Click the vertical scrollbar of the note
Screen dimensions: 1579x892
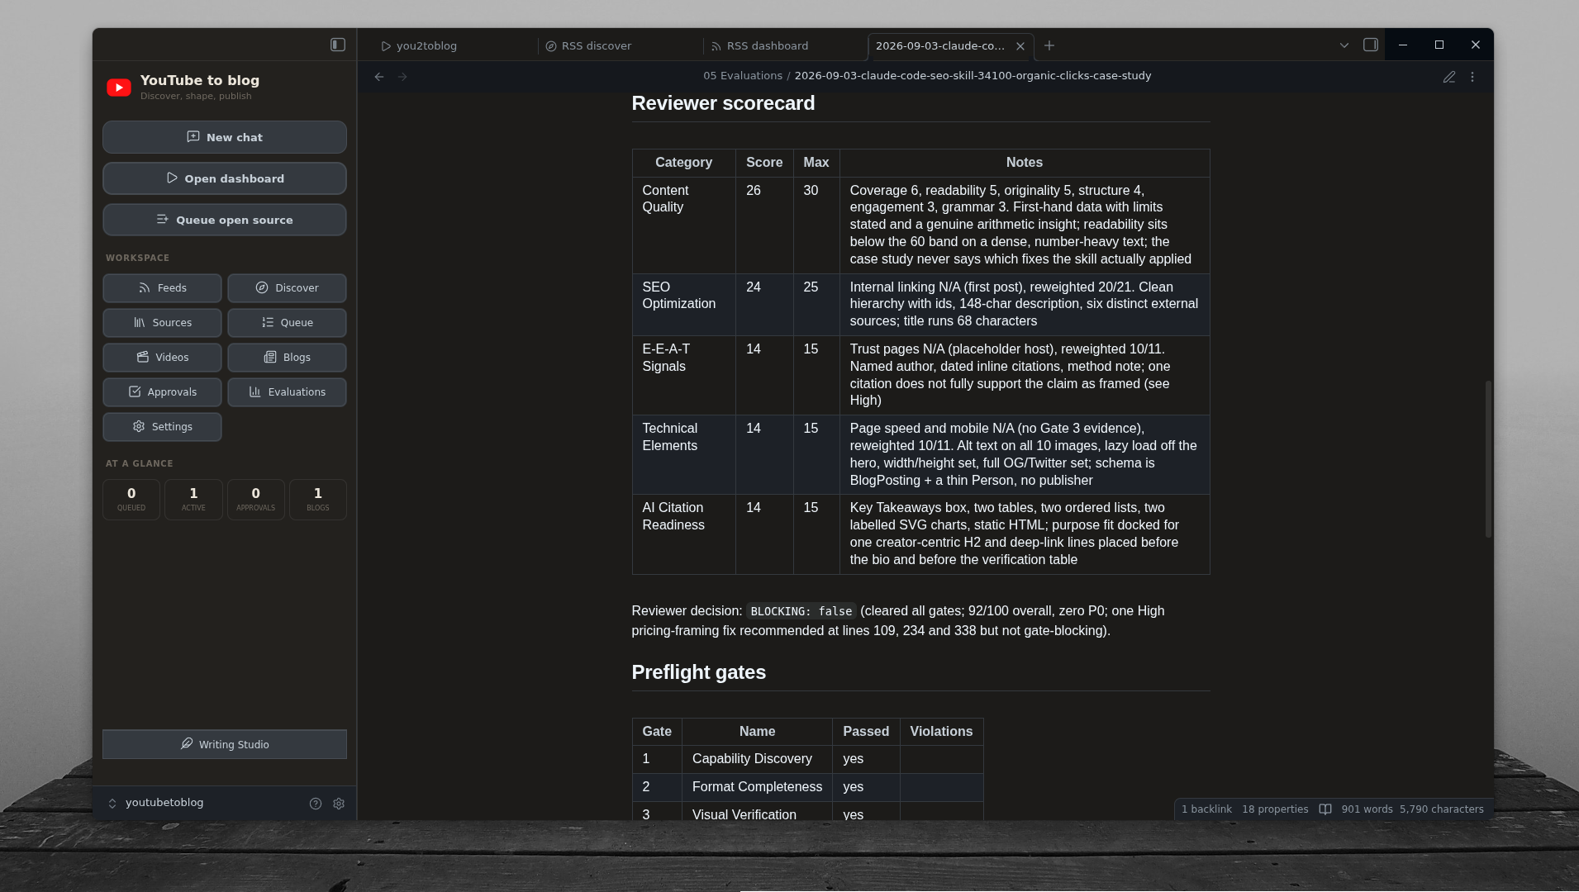[1488, 459]
